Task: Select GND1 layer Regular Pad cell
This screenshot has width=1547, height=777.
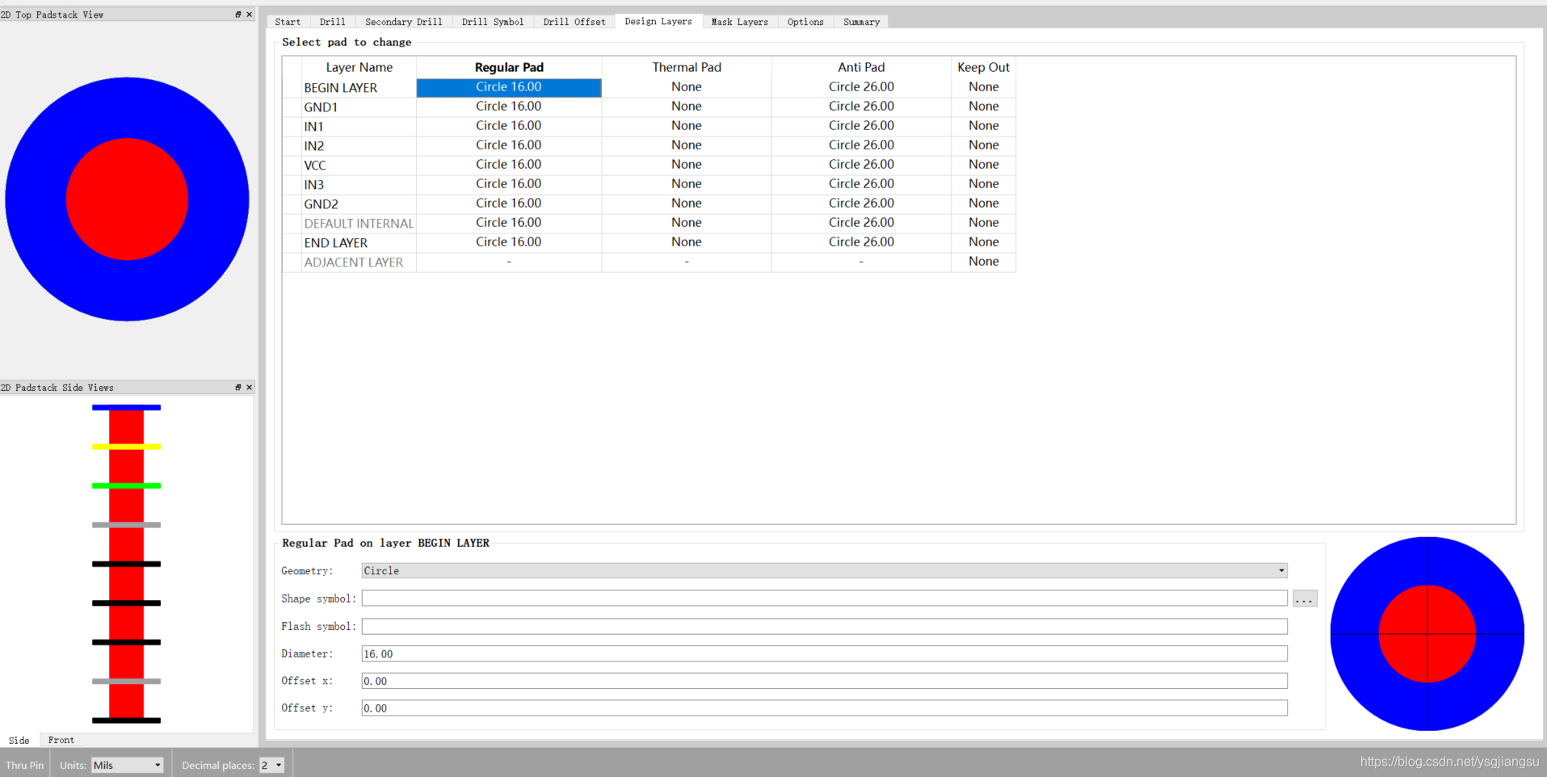Action: pyautogui.click(x=508, y=107)
